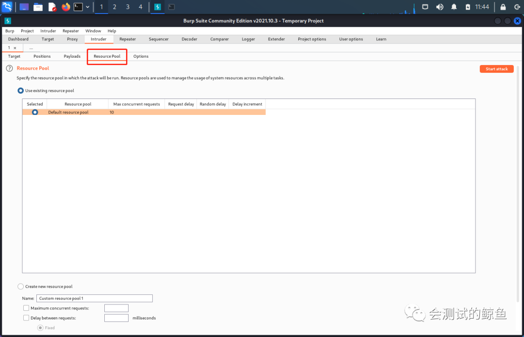Select the Fixed delay radio button
Image resolution: width=524 pixels, height=337 pixels.
pyautogui.click(x=40, y=328)
